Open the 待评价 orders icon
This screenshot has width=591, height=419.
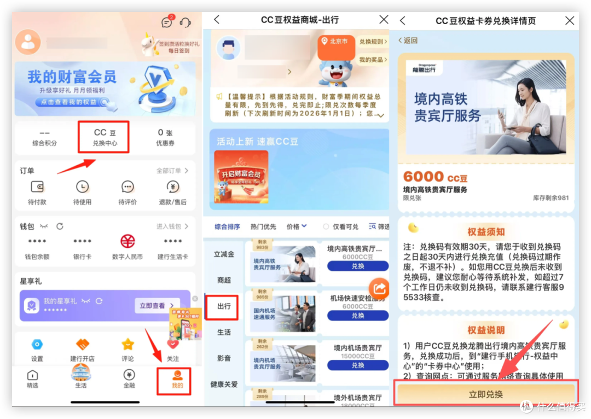128,187
